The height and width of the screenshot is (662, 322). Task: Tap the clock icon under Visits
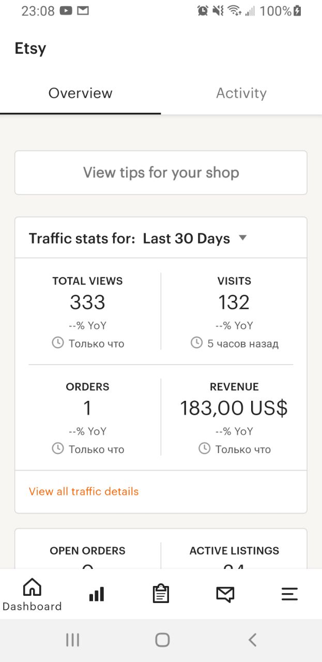coord(196,343)
